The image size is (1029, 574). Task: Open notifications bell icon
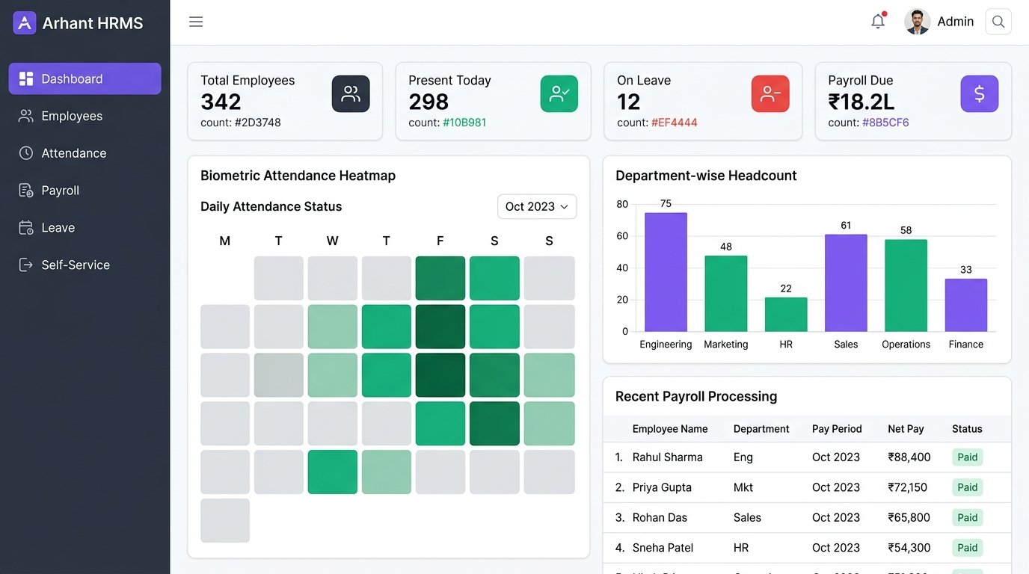878,22
